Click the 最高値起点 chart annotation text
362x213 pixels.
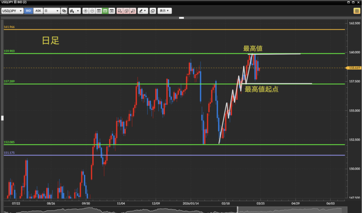pyautogui.click(x=261, y=89)
